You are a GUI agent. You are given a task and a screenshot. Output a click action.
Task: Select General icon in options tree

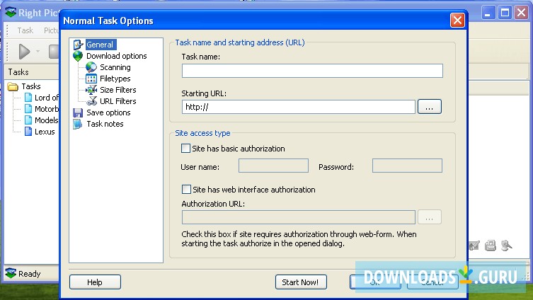pyautogui.click(x=78, y=45)
